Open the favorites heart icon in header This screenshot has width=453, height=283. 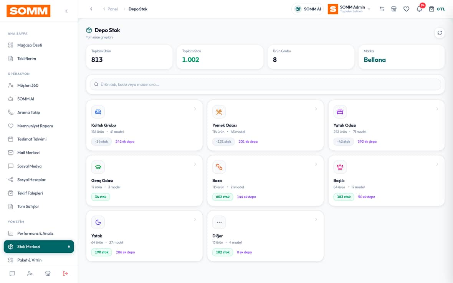[406, 9]
